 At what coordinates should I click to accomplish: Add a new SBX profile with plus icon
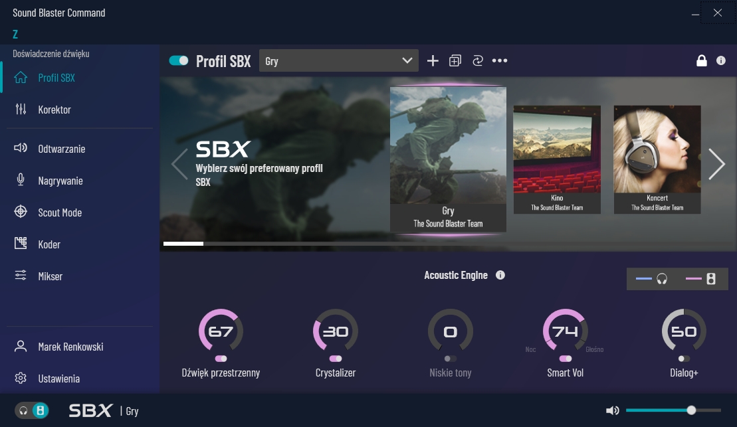(x=433, y=60)
